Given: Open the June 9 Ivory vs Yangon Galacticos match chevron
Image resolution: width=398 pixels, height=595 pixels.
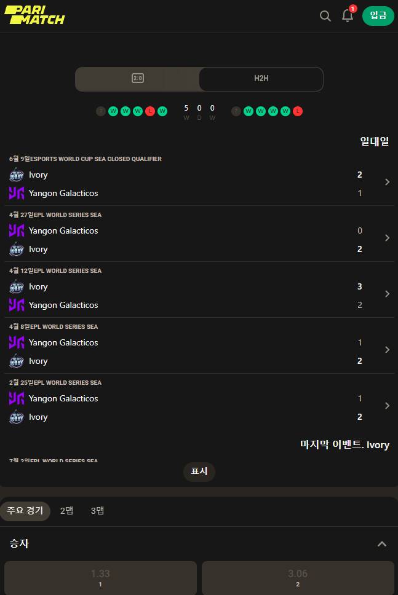Looking at the screenshot, I should [x=387, y=182].
